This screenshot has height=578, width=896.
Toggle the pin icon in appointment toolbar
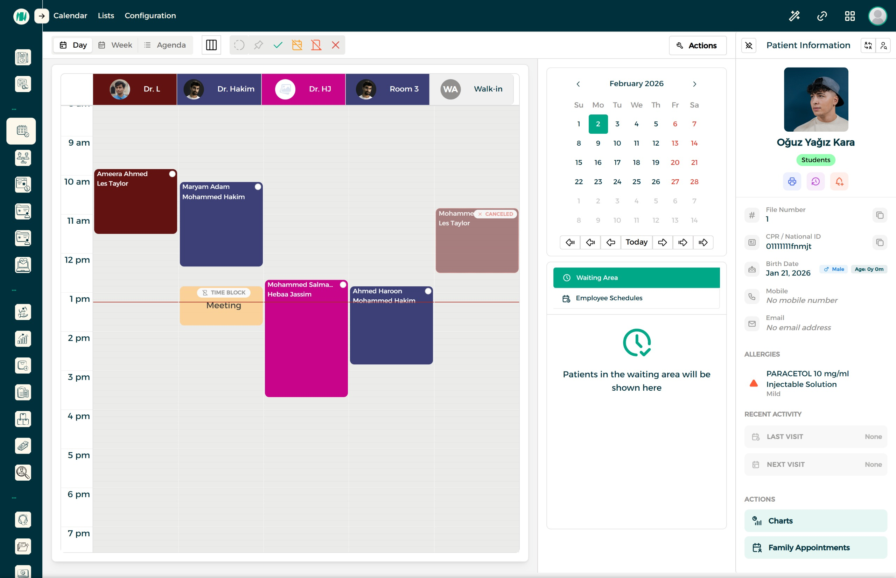pyautogui.click(x=258, y=45)
